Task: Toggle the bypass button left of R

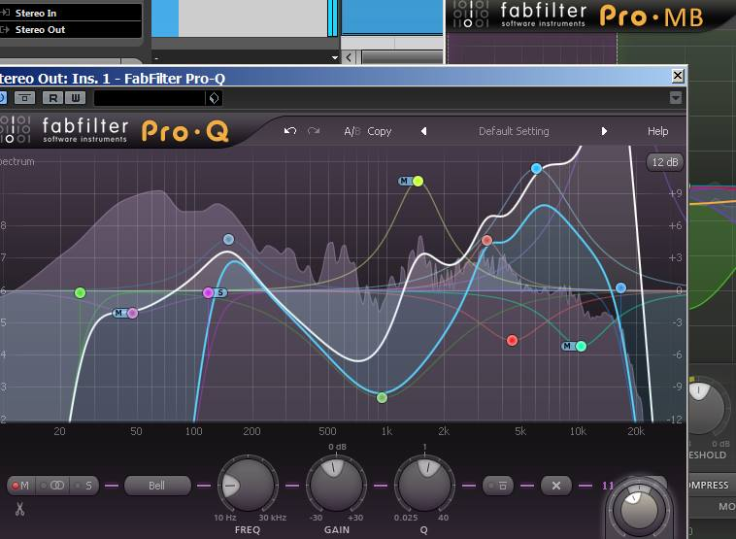Action: pyautogui.click(x=25, y=98)
